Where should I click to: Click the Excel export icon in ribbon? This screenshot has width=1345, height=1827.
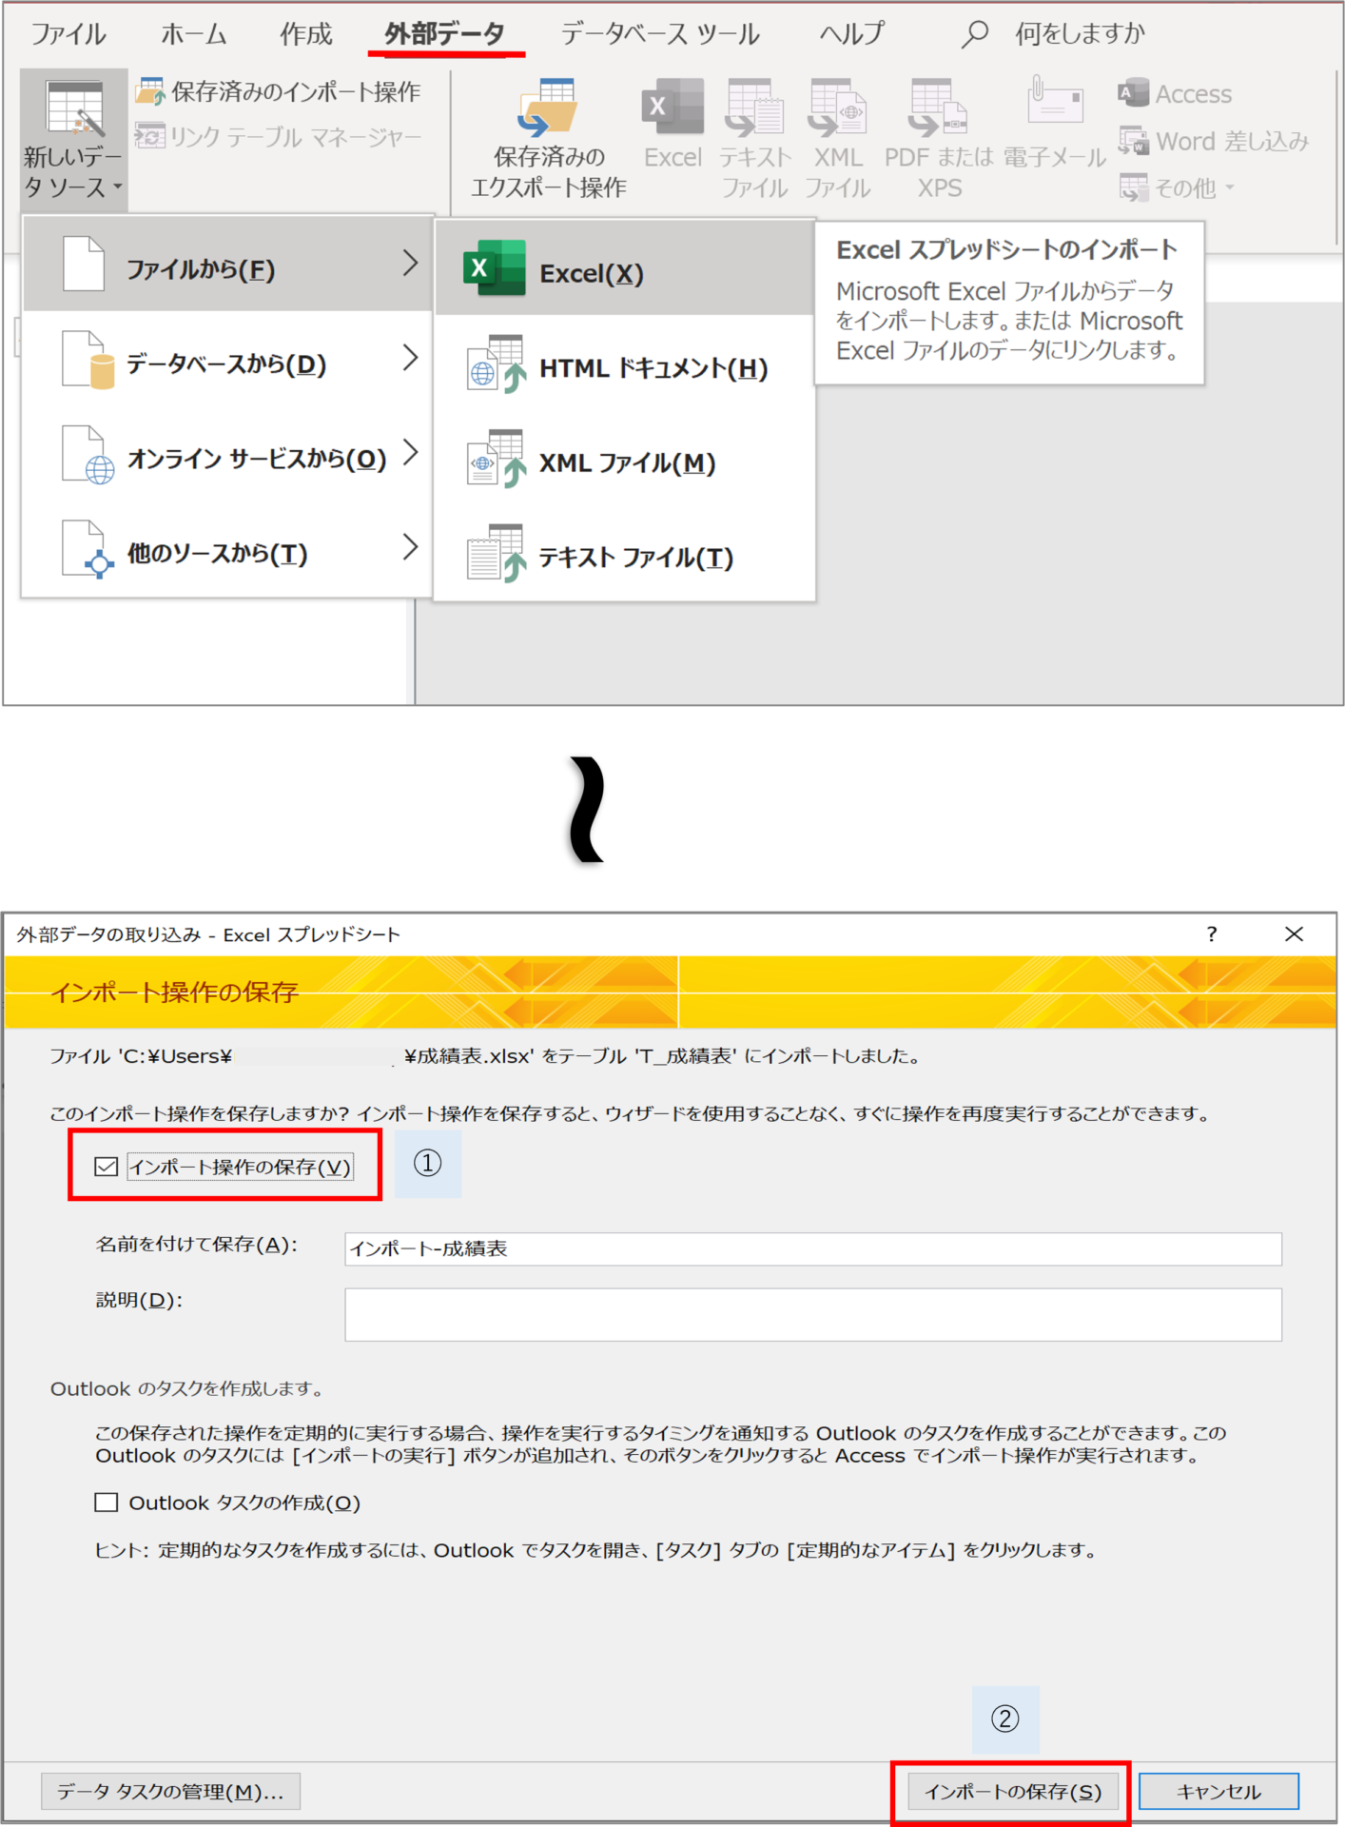click(x=672, y=108)
